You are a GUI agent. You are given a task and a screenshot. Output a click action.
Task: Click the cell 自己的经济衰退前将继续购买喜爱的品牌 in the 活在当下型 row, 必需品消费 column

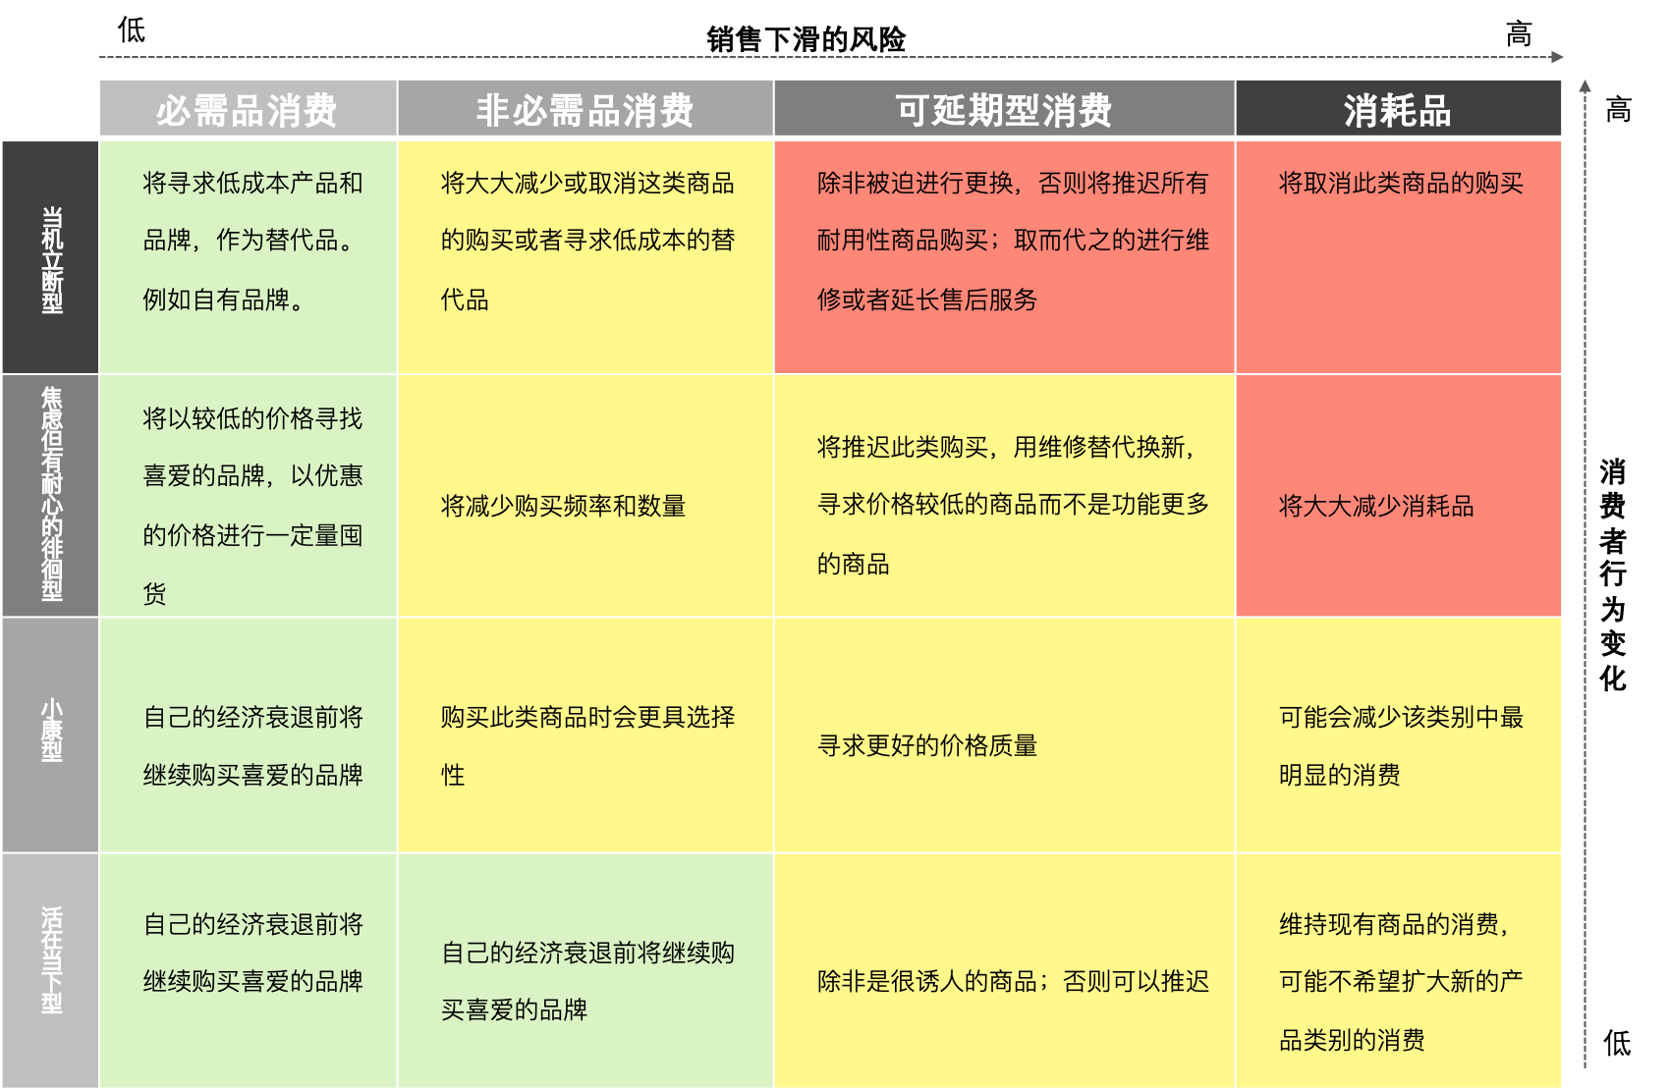pyautogui.click(x=249, y=970)
